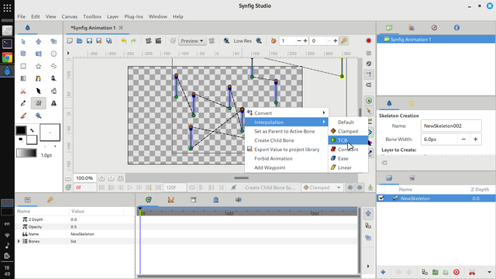The image size is (496, 279).
Task: Select the Text tool
Action: point(53,103)
